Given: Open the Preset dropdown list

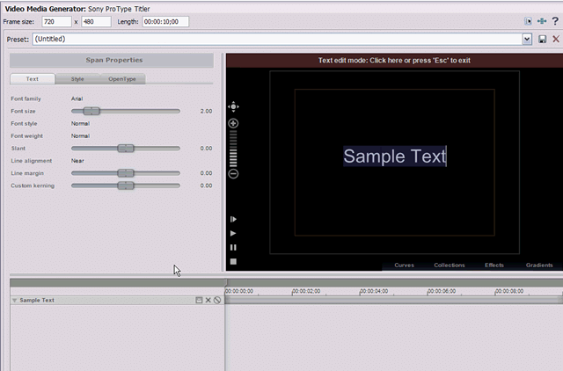Looking at the screenshot, I should (527, 39).
